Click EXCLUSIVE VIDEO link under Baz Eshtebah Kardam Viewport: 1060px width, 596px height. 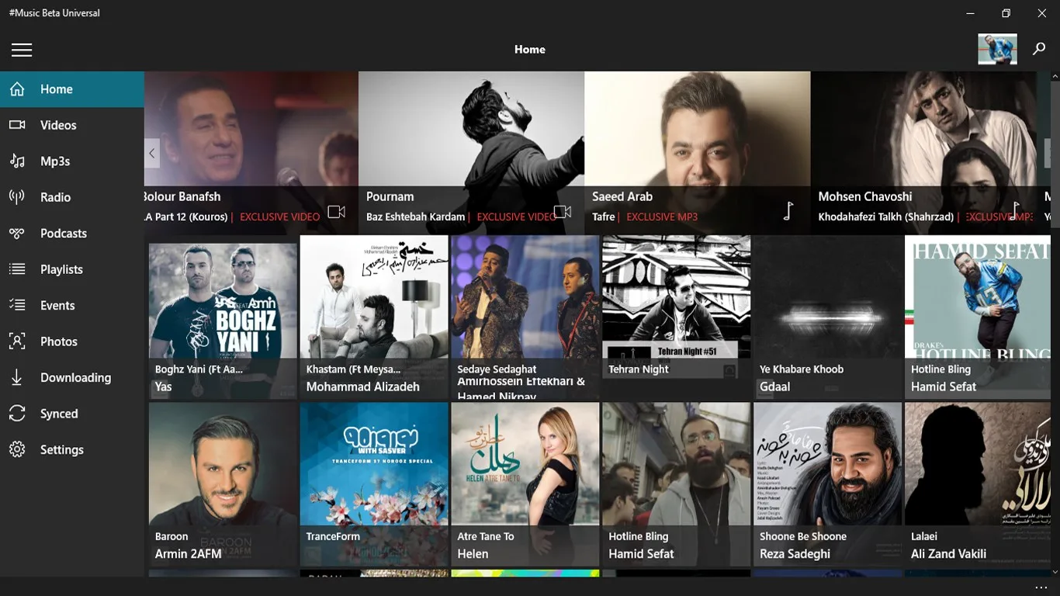pyautogui.click(x=515, y=217)
